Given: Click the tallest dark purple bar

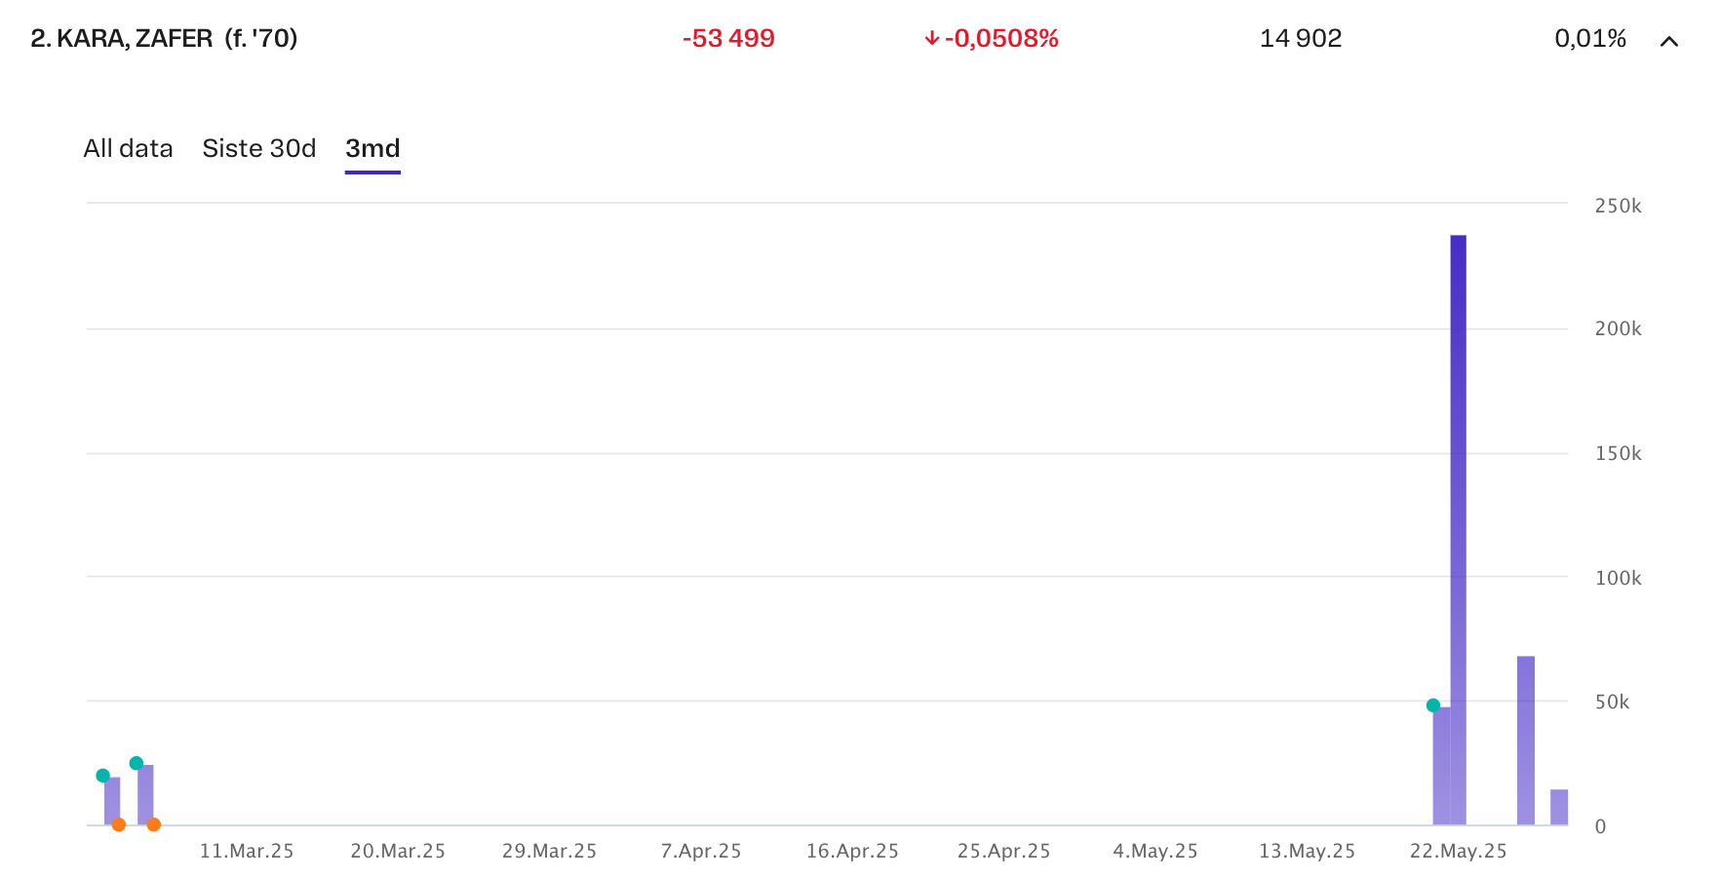Looking at the screenshot, I should point(1458,530).
